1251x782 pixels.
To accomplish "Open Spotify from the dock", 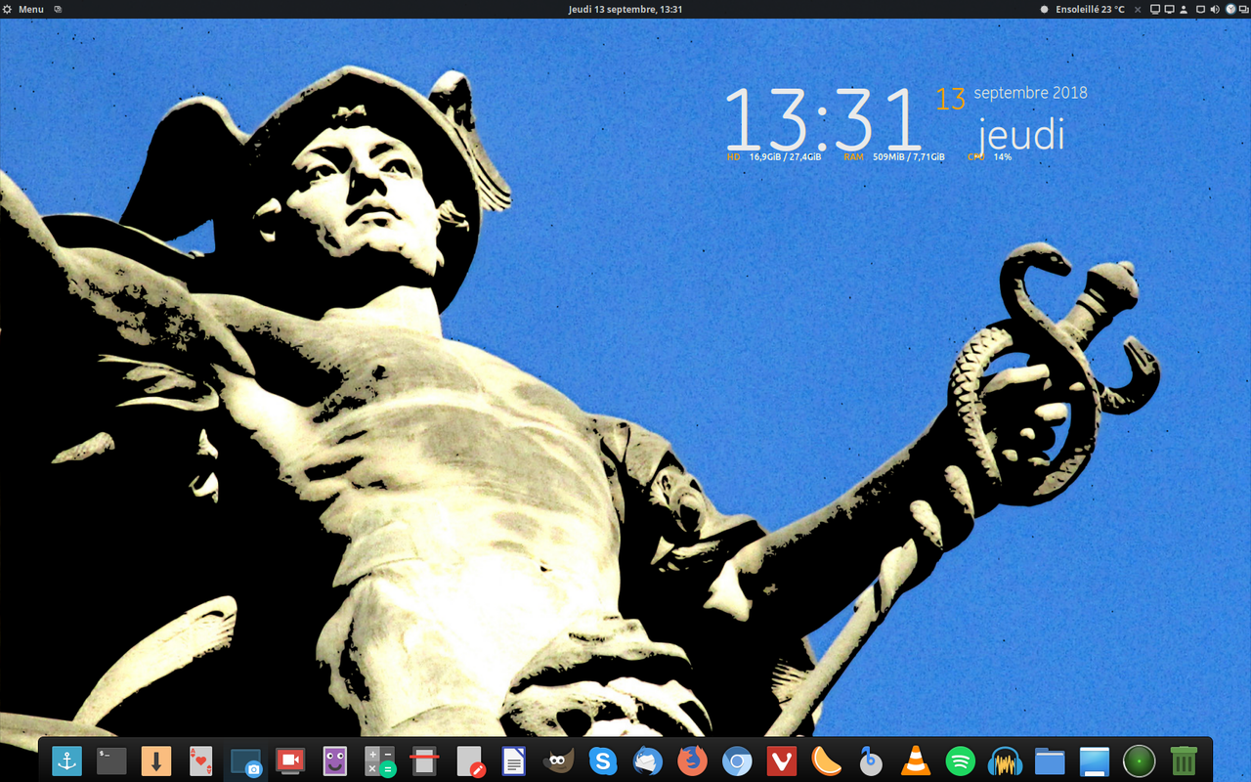I will [961, 760].
